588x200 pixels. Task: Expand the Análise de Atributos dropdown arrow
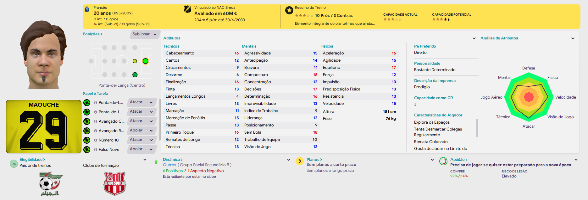[x=573, y=38]
